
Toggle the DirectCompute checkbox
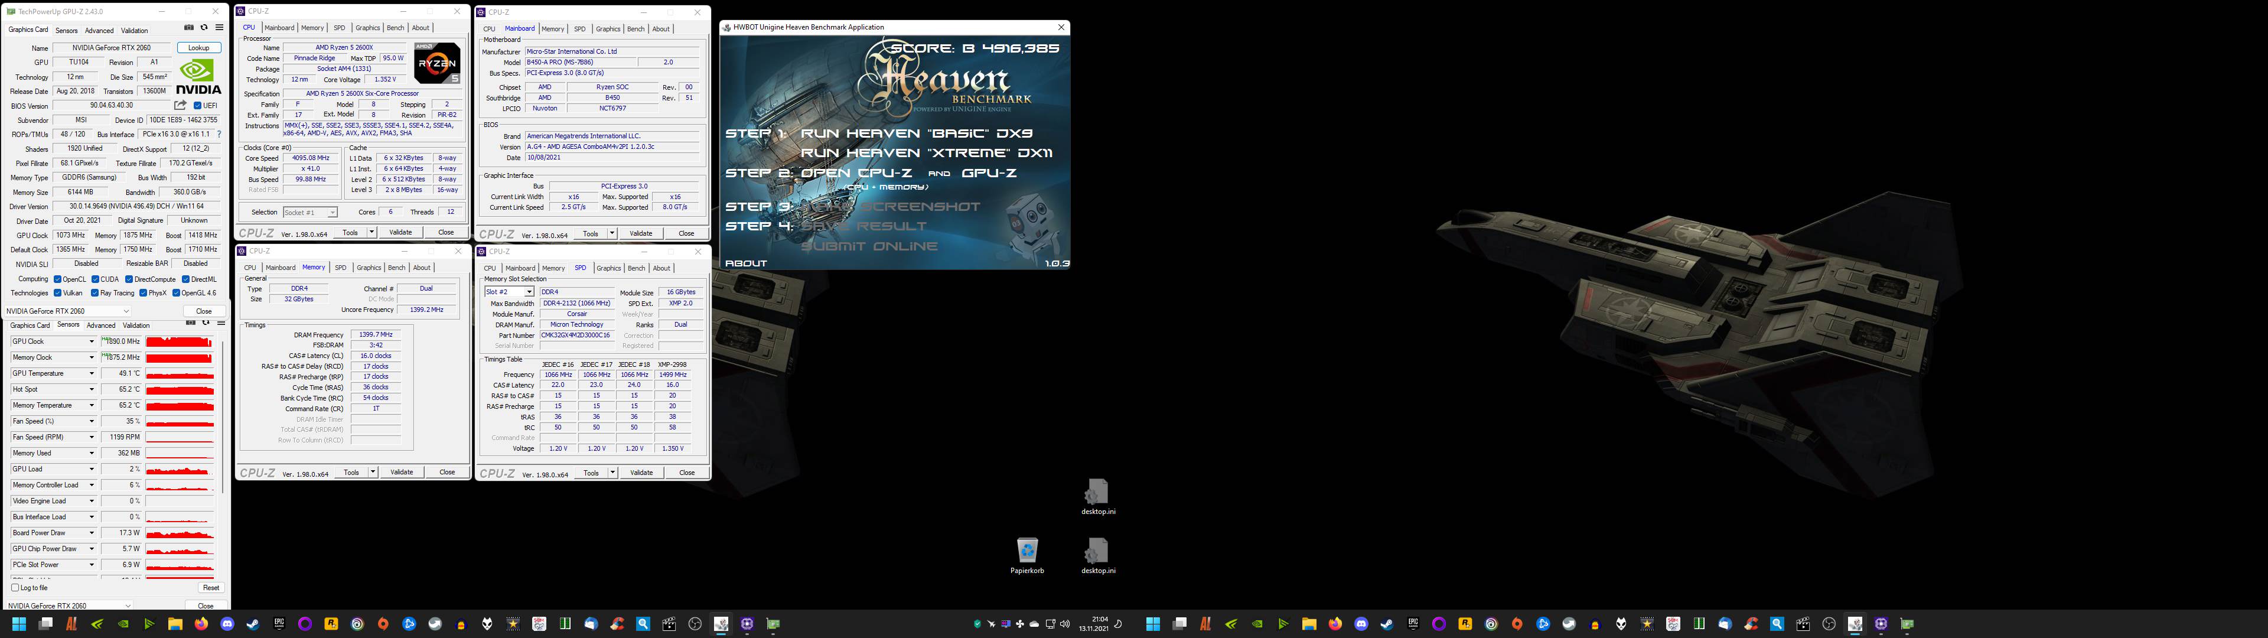pyautogui.click(x=129, y=279)
